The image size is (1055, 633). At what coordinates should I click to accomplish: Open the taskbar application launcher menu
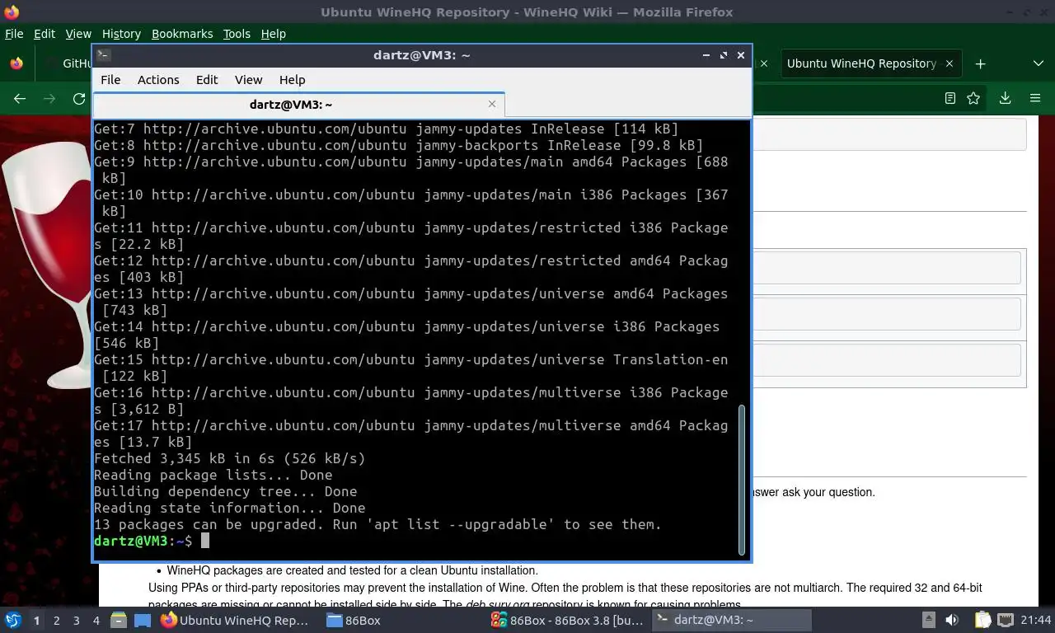coord(13,620)
